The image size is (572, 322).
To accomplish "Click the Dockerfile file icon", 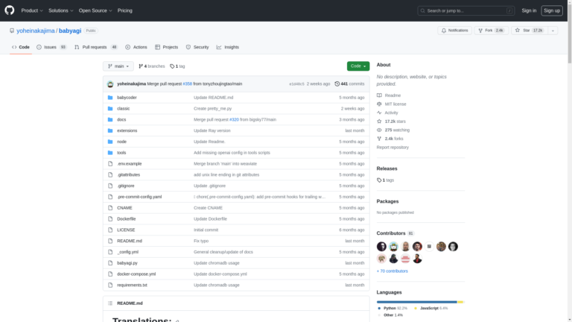I will [x=109, y=218].
